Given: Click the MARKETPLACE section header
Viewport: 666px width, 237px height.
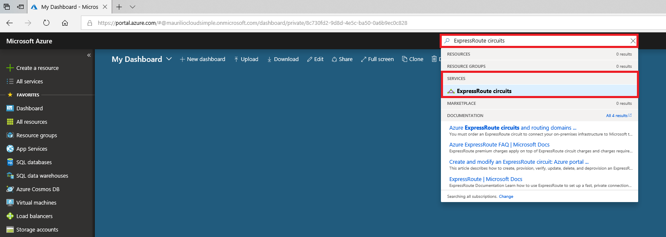Looking at the screenshot, I should (462, 103).
